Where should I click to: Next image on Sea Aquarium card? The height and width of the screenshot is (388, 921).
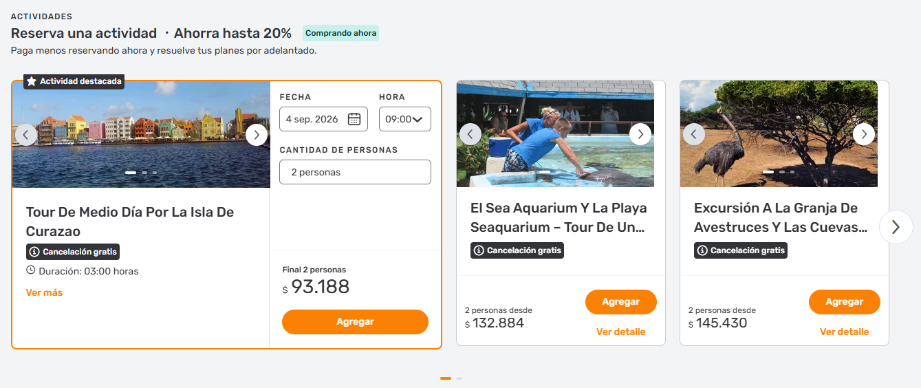(x=640, y=134)
